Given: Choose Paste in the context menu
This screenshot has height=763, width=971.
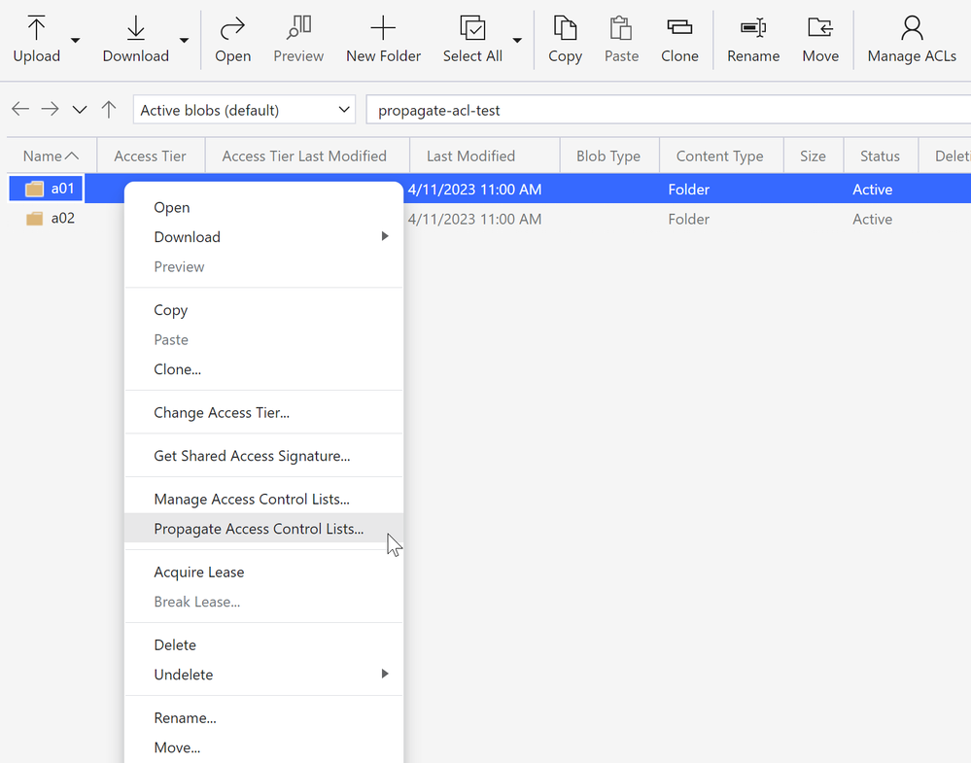Looking at the screenshot, I should coord(263,339).
